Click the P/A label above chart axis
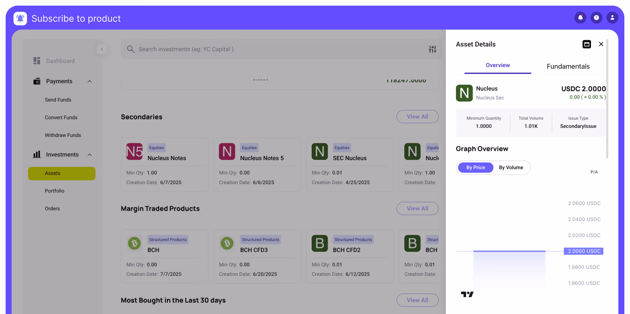 click(x=594, y=172)
